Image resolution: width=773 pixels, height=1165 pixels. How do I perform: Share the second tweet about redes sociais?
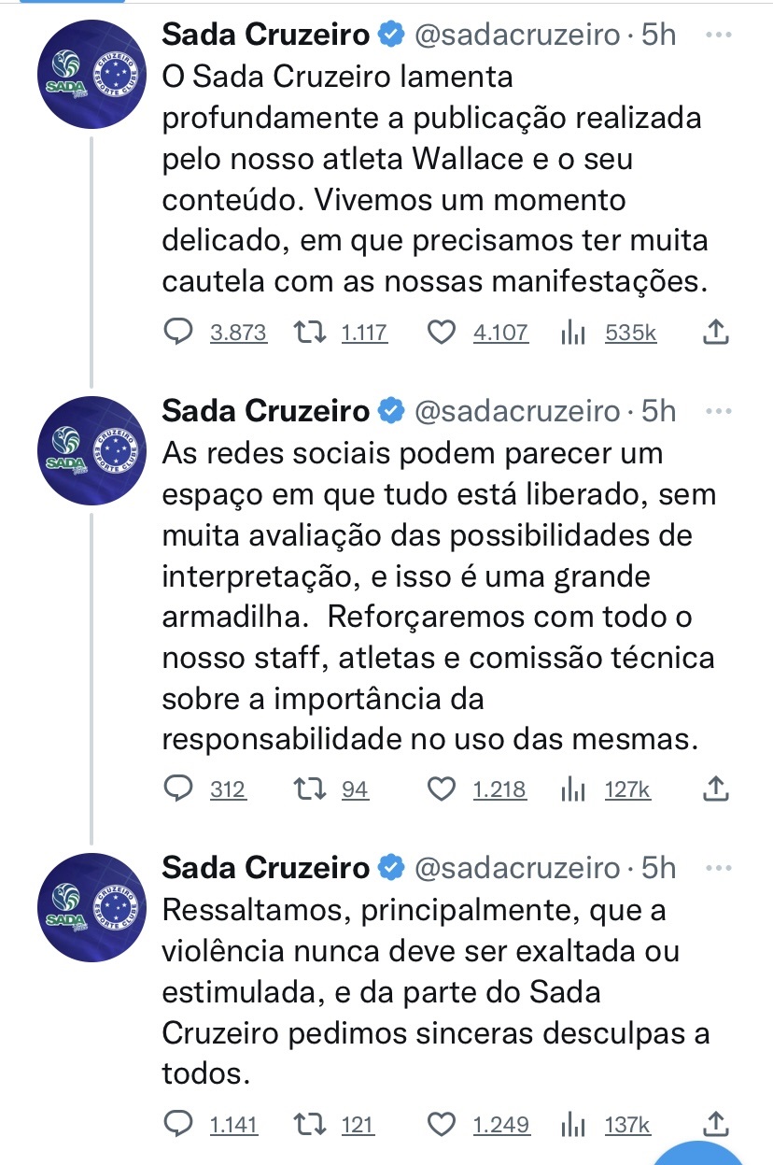pyautogui.click(x=714, y=789)
